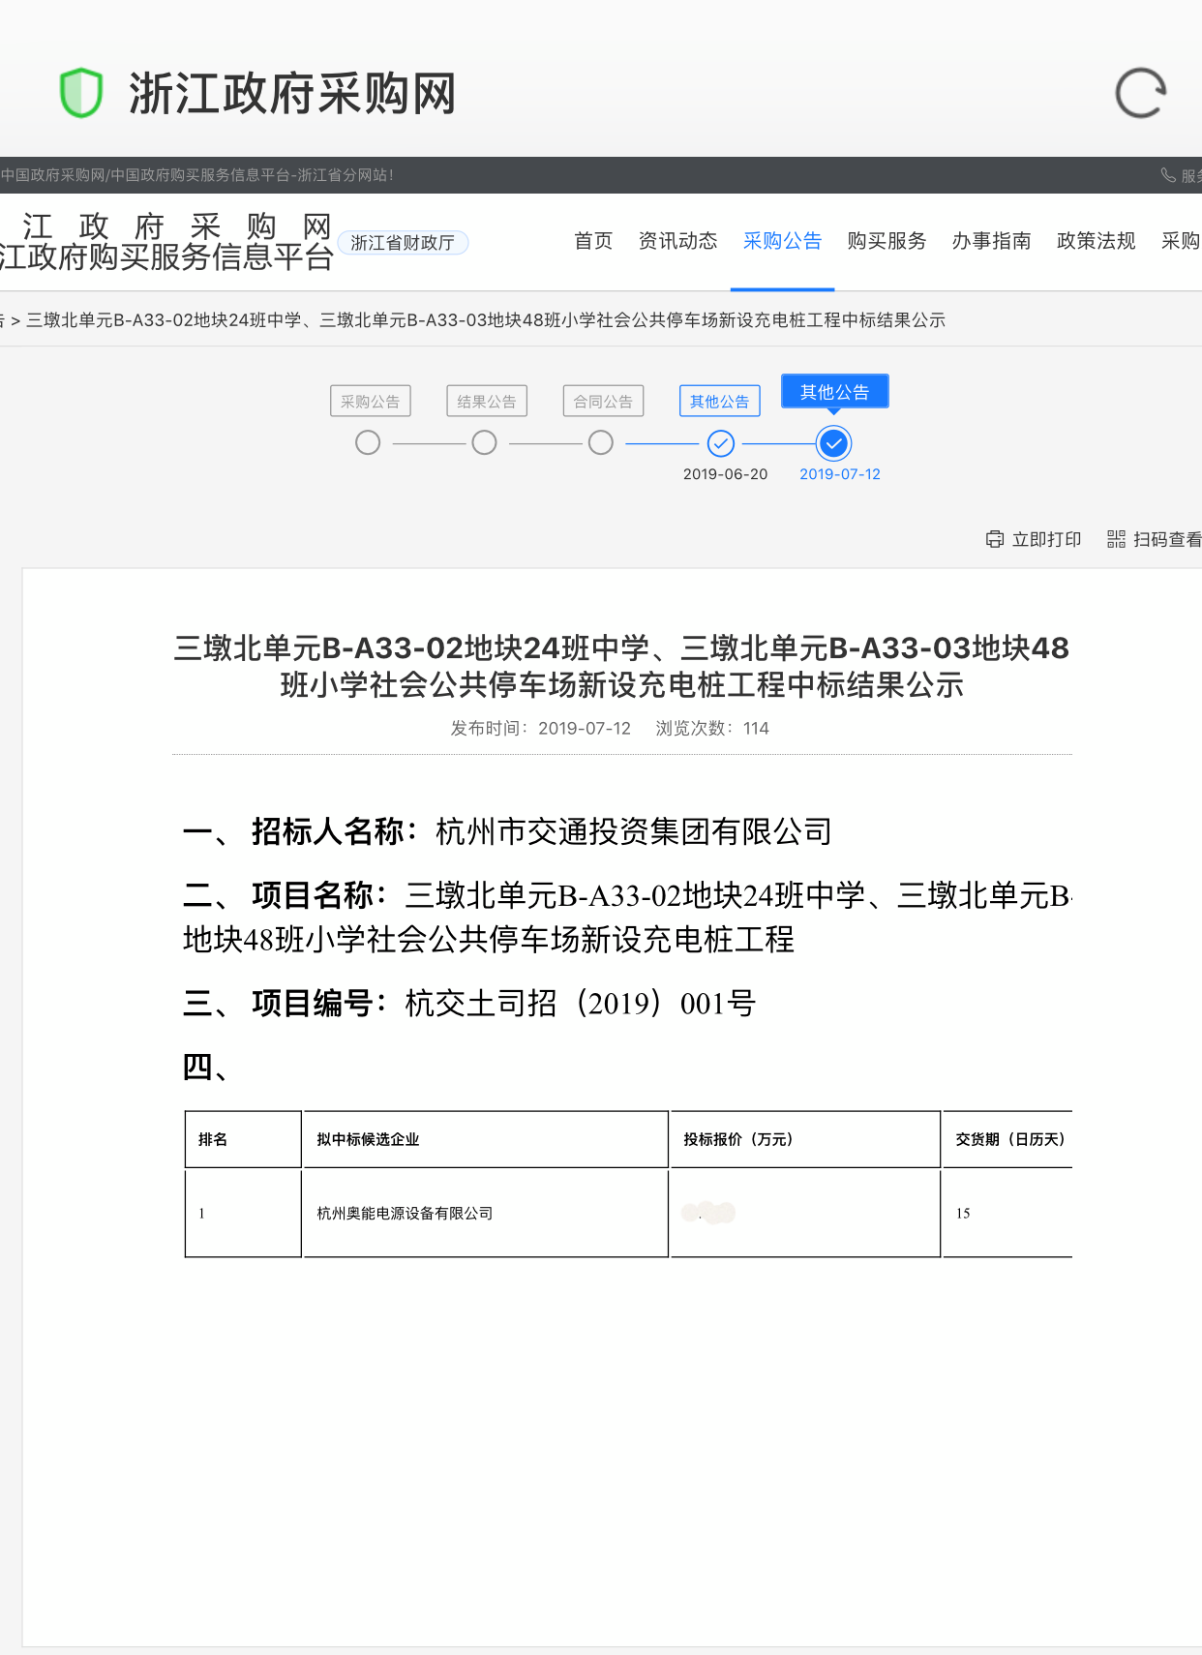
Task: Click the 杭州奥能电源设备有限公司 cell
Action: coord(486,1214)
